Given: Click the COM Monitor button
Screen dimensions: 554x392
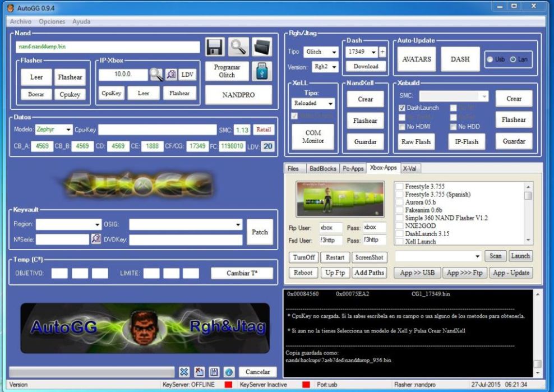Looking at the screenshot, I should point(313,136).
